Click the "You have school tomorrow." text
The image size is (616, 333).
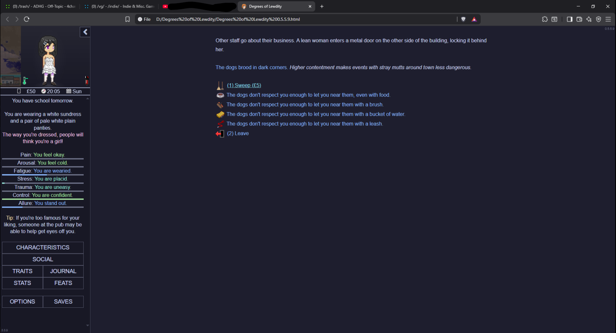tap(43, 101)
